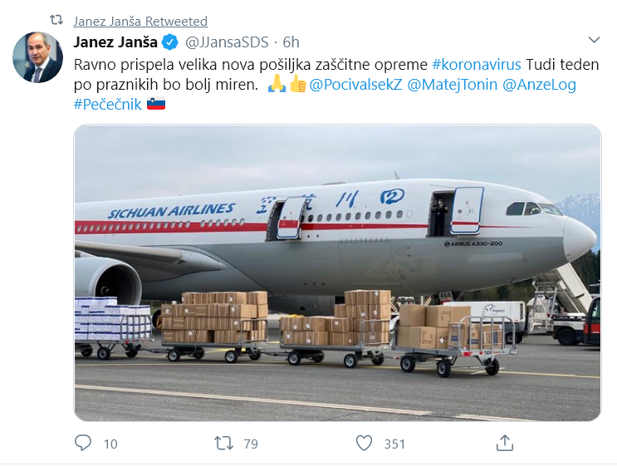Click the thumbs up emoji
The image size is (617, 466).
pyautogui.click(x=298, y=85)
